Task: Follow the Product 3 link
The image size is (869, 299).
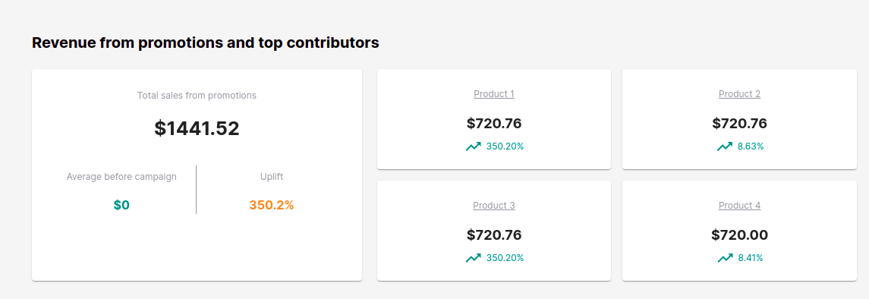Action: tap(494, 206)
